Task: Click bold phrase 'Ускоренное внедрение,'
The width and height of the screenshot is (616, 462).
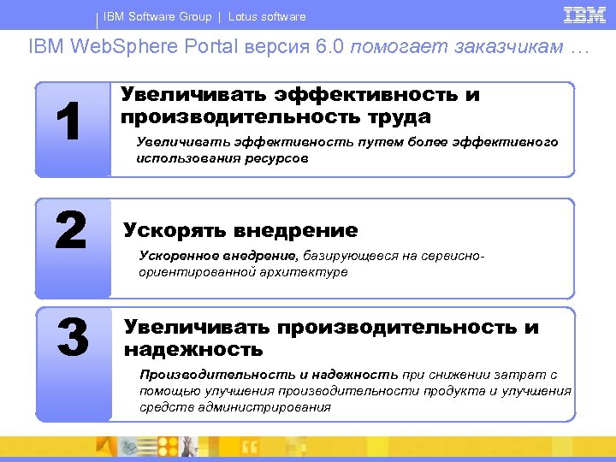Action: pyautogui.click(x=219, y=256)
